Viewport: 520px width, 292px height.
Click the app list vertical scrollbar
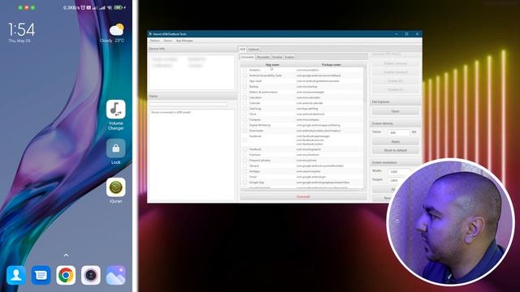coord(366,127)
